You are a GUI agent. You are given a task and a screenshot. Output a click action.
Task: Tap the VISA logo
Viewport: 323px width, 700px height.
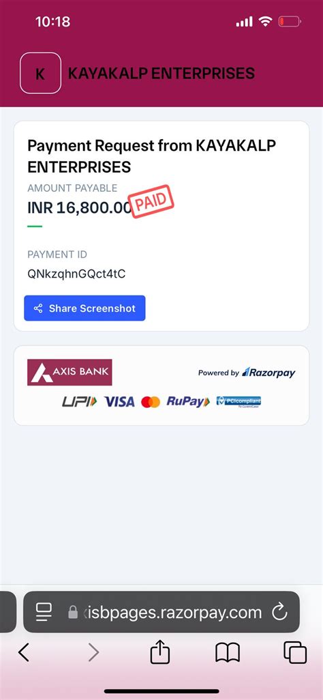(x=119, y=402)
